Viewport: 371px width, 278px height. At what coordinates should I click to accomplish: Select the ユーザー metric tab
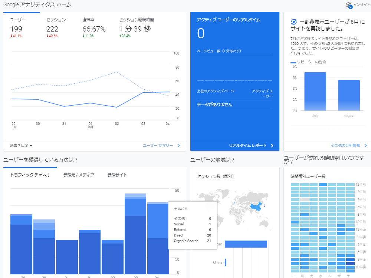tap(22, 27)
